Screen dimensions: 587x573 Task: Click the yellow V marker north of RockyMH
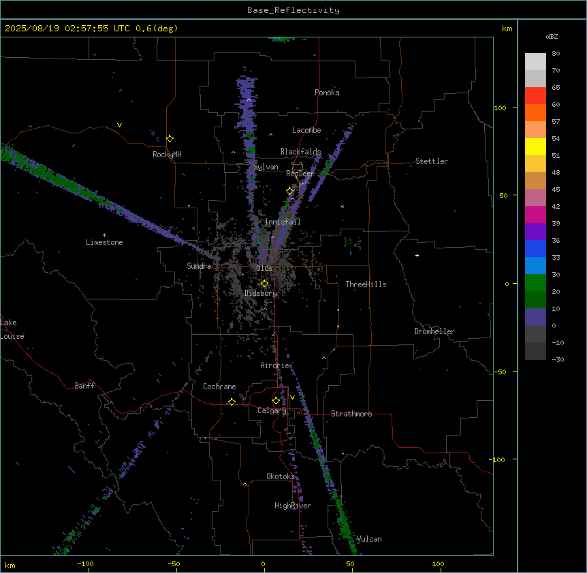click(x=119, y=125)
